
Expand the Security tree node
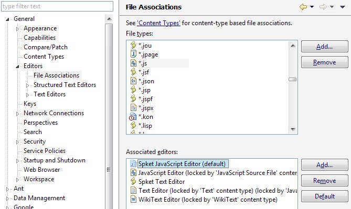(17, 142)
